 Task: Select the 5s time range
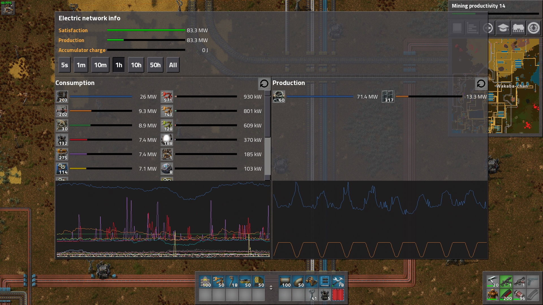(x=64, y=65)
